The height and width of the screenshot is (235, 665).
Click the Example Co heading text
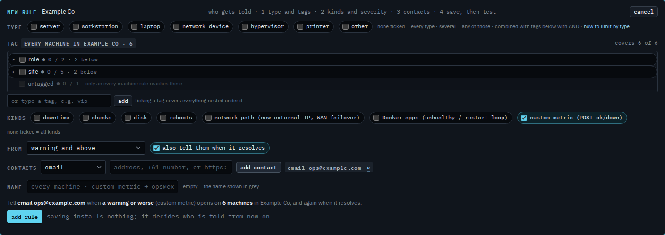point(58,12)
